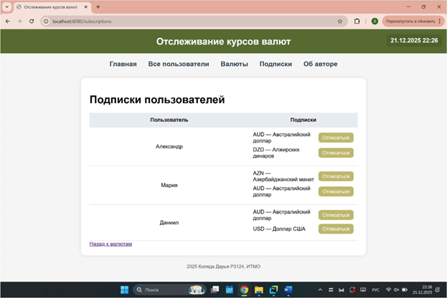Viewport: 447px width, 298px height.
Task: Open the browser Extensions puzzle icon
Action: 357,21
